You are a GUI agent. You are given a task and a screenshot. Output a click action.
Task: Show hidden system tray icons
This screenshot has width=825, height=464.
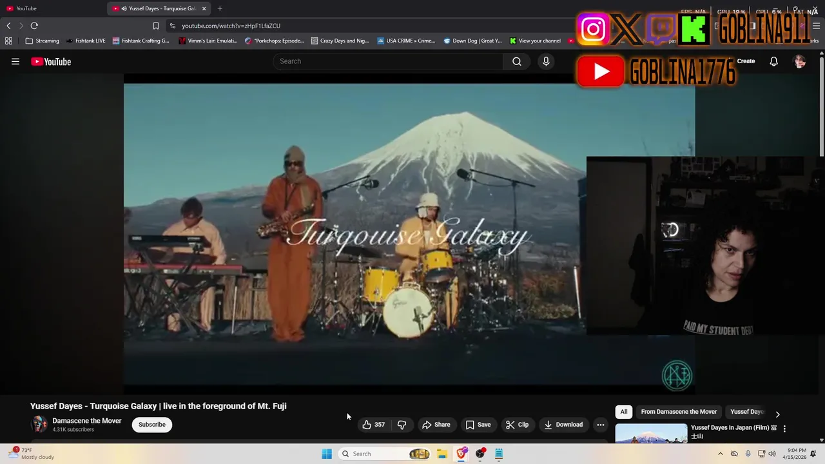[720, 454]
